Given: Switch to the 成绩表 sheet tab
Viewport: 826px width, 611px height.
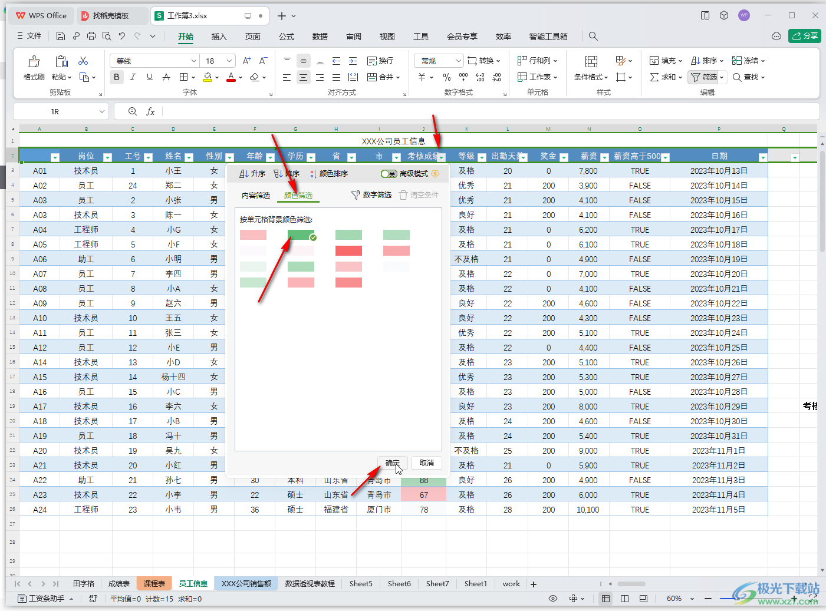Looking at the screenshot, I should (x=119, y=583).
